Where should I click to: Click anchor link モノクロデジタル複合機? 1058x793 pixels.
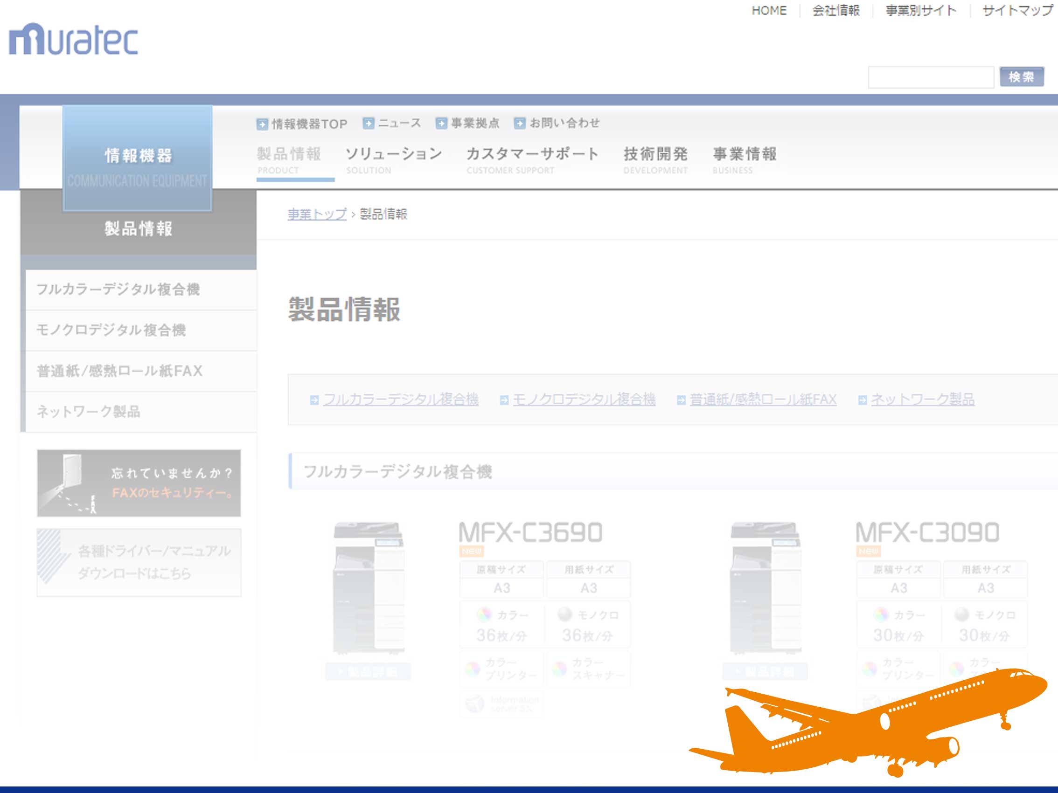(584, 400)
